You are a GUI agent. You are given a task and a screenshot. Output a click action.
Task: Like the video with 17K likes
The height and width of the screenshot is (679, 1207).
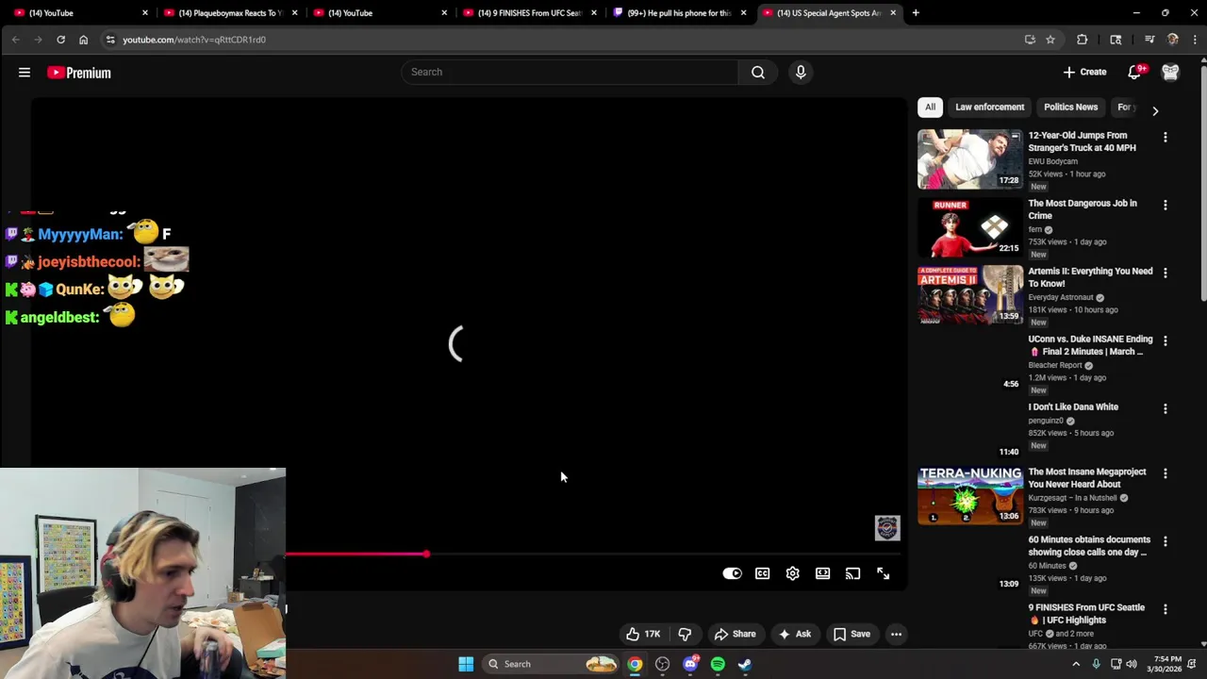tap(644, 634)
